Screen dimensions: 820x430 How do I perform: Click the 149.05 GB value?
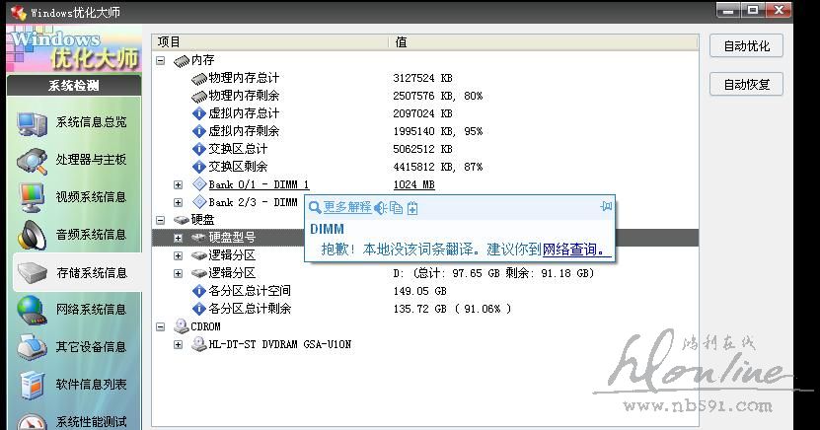tap(420, 291)
